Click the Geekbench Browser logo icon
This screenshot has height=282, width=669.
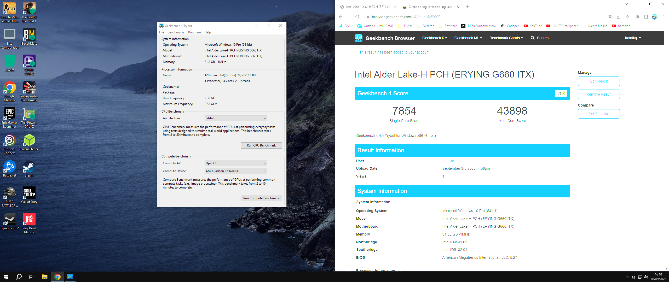[358, 38]
